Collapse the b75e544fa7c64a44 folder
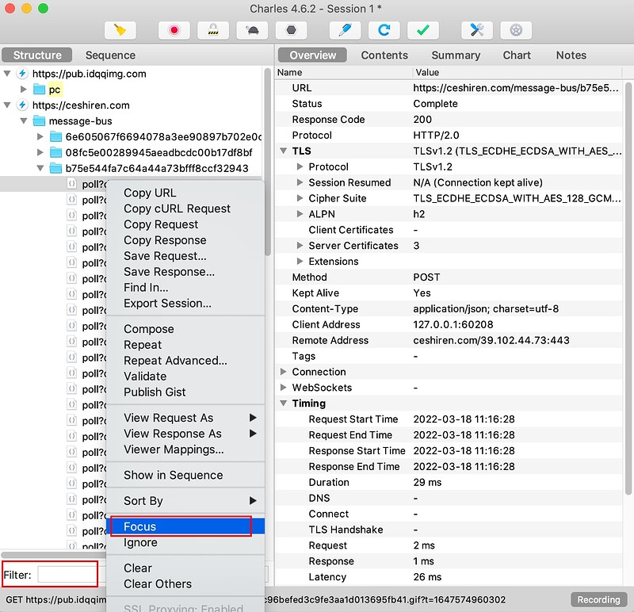The height and width of the screenshot is (612, 634). click(x=40, y=168)
